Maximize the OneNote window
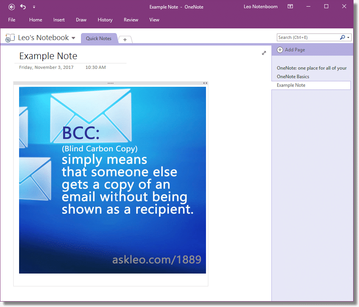Screen dimensions: 359x307 (326, 6)
